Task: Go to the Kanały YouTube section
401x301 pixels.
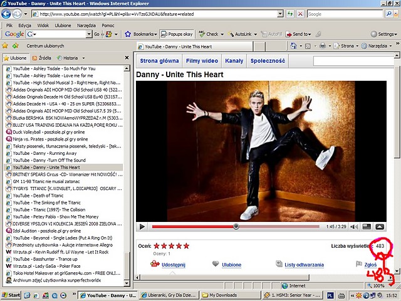Action: pyautogui.click(x=234, y=61)
